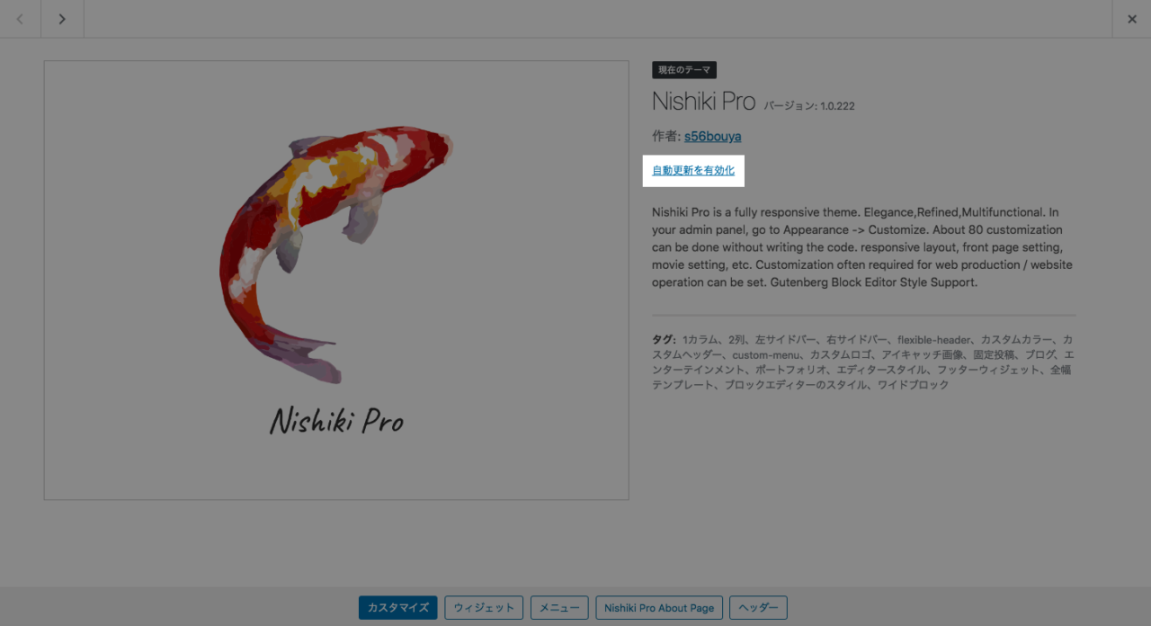Viewport: 1151px width, 626px height.
Task: Open the ヘッダー header button
Action: click(x=758, y=607)
